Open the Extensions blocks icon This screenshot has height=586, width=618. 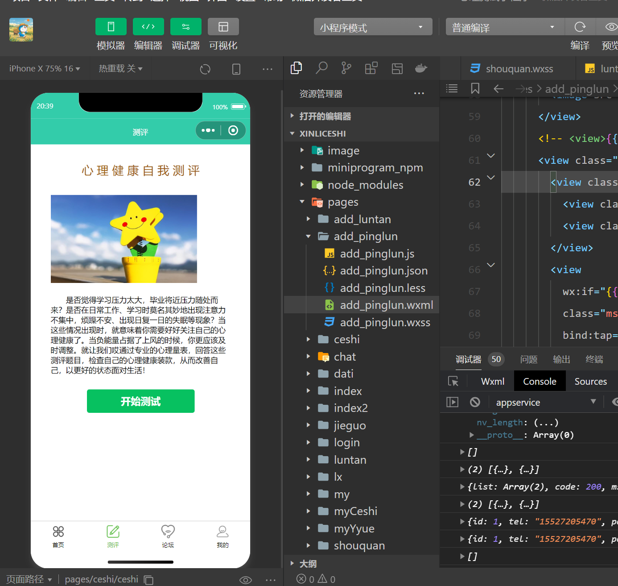click(x=371, y=68)
